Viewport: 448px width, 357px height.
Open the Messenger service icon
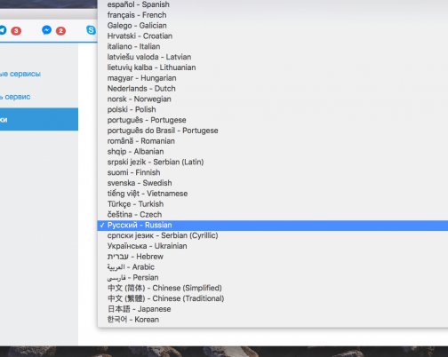47,30
